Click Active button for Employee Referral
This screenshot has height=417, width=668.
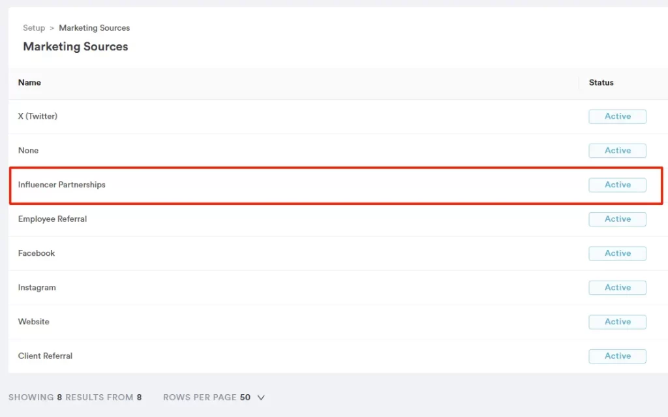(x=617, y=219)
